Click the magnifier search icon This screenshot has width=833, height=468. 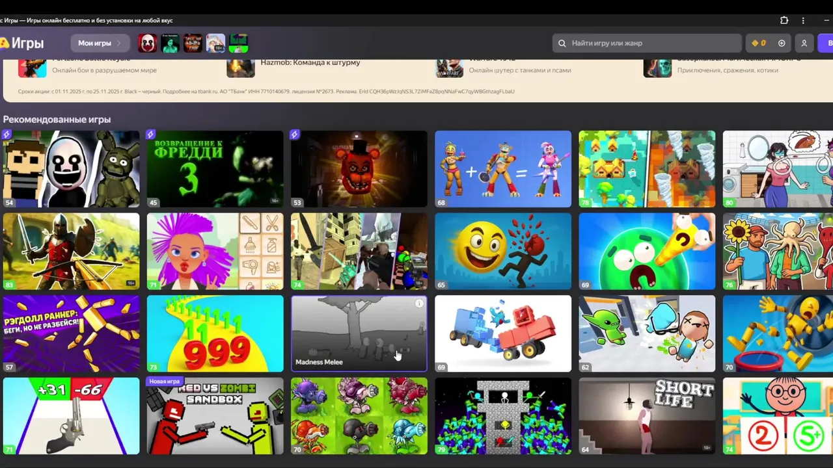(562, 44)
